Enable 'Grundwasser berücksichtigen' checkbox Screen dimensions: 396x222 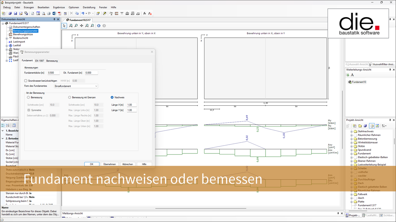(x=26, y=81)
